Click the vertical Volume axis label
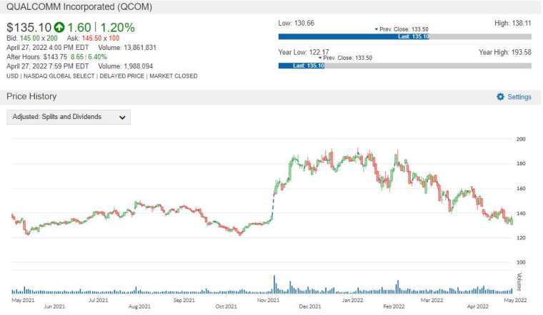The width and height of the screenshot is (543, 315). point(519,282)
